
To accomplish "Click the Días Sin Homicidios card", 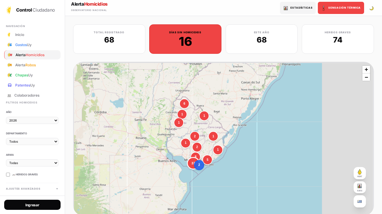I will 185,39.
